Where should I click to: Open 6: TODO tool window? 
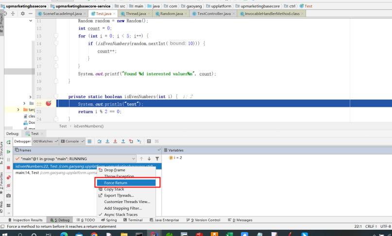pos(86,220)
